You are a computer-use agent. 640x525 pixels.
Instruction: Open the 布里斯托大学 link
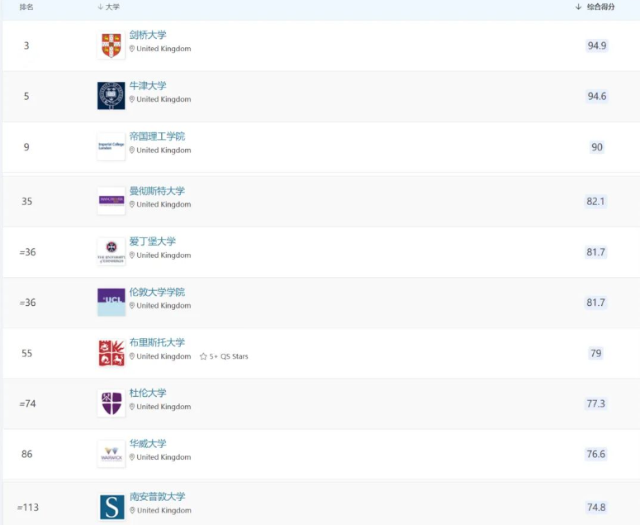(x=157, y=342)
